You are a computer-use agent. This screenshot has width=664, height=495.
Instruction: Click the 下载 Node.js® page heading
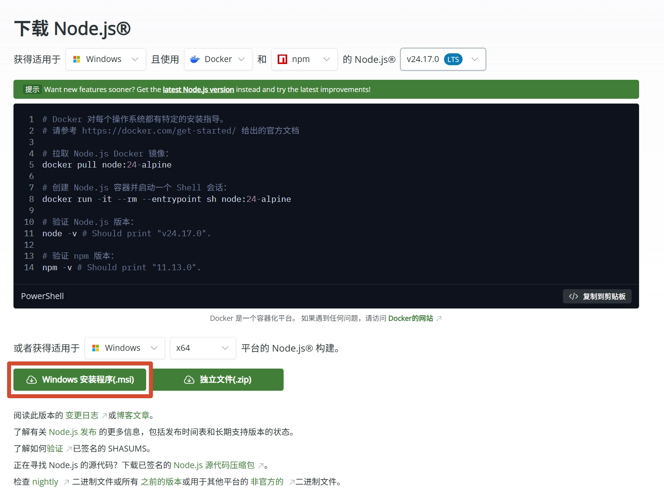click(72, 29)
